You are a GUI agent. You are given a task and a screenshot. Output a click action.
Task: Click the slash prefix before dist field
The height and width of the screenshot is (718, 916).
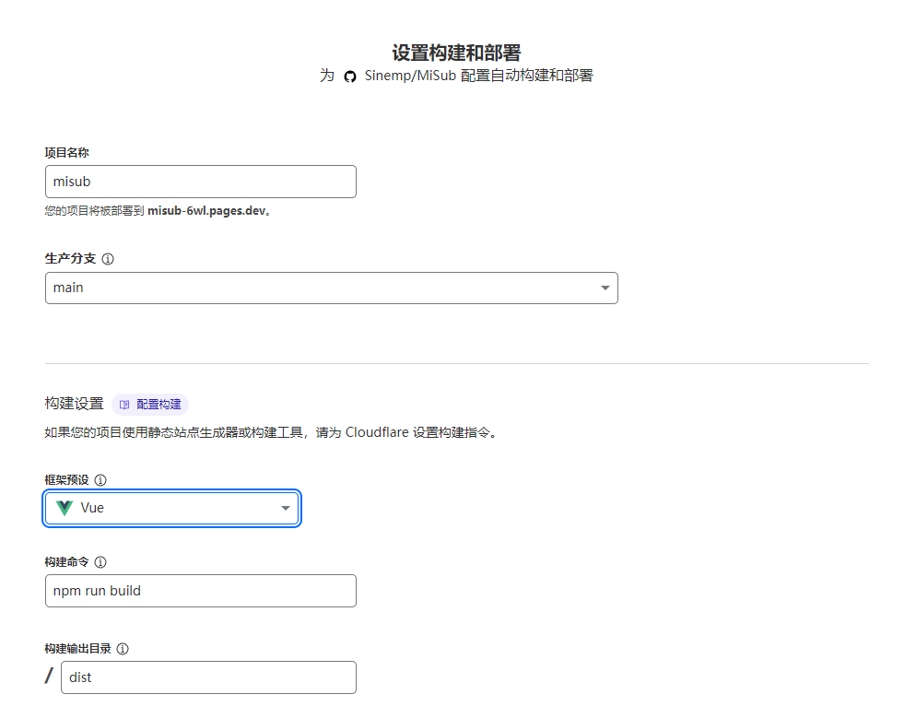pos(49,676)
